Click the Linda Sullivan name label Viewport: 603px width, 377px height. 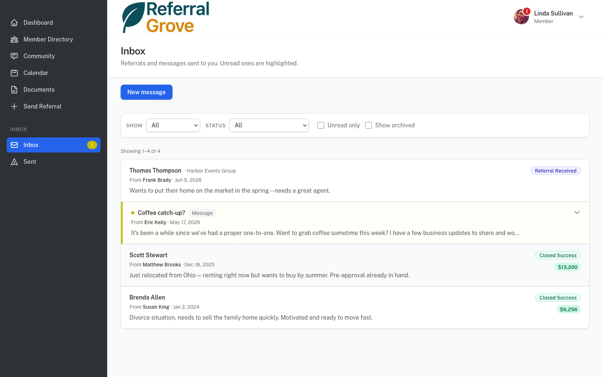553,13
